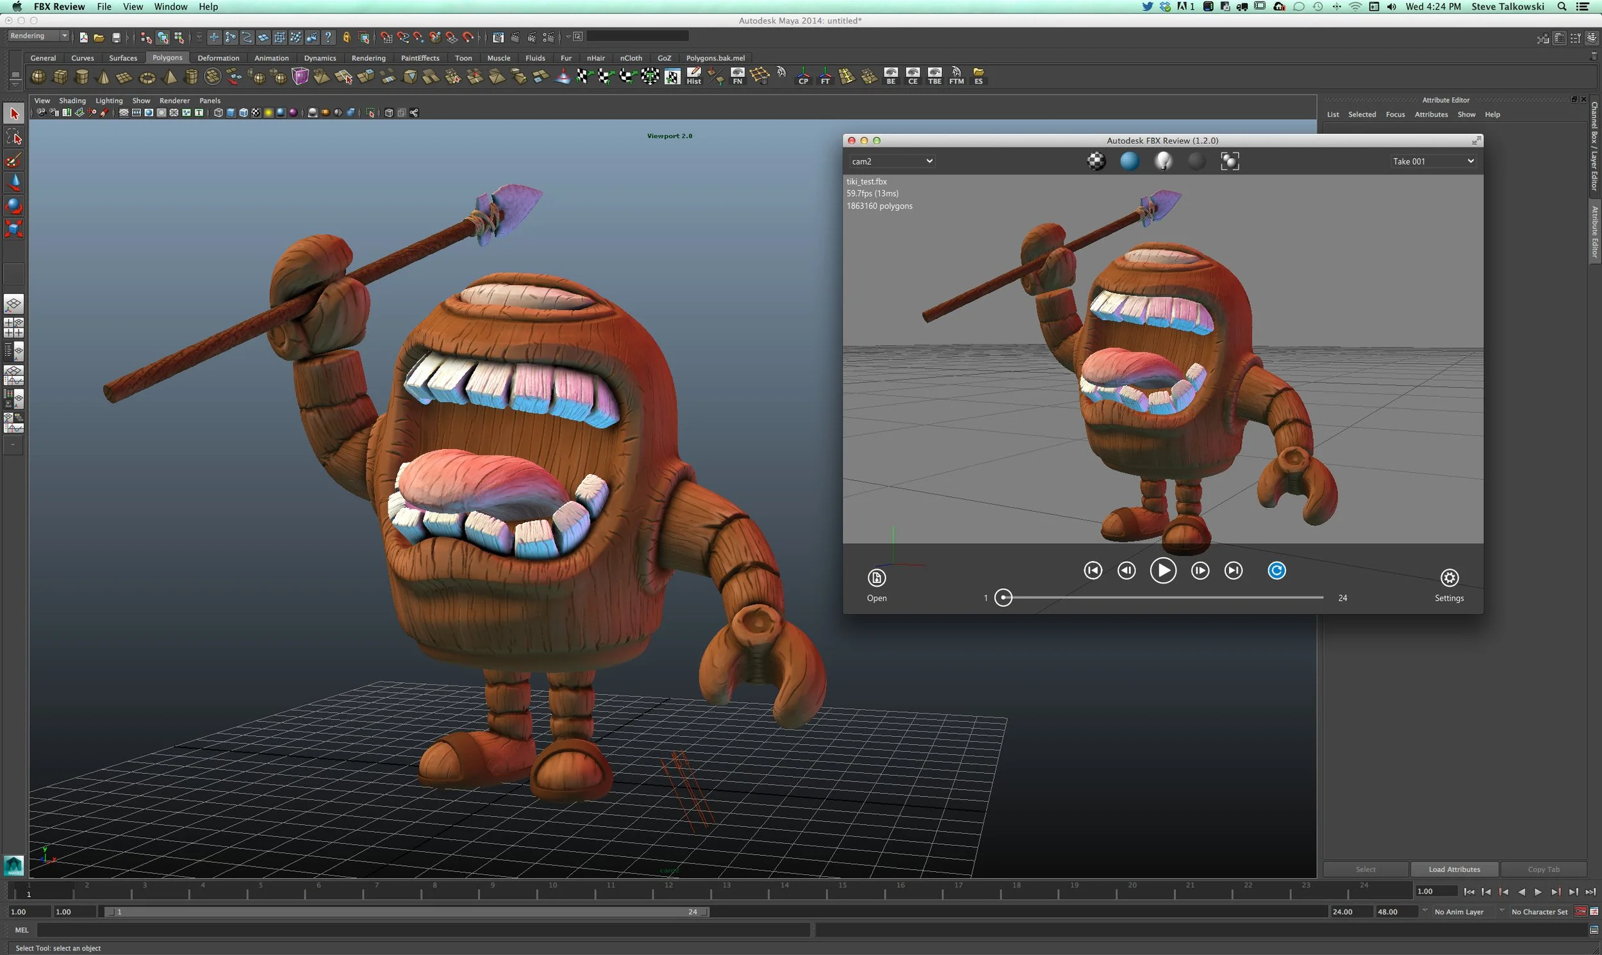
Task: Toggle the checkered texture display in FBX Review
Action: coord(1096,161)
